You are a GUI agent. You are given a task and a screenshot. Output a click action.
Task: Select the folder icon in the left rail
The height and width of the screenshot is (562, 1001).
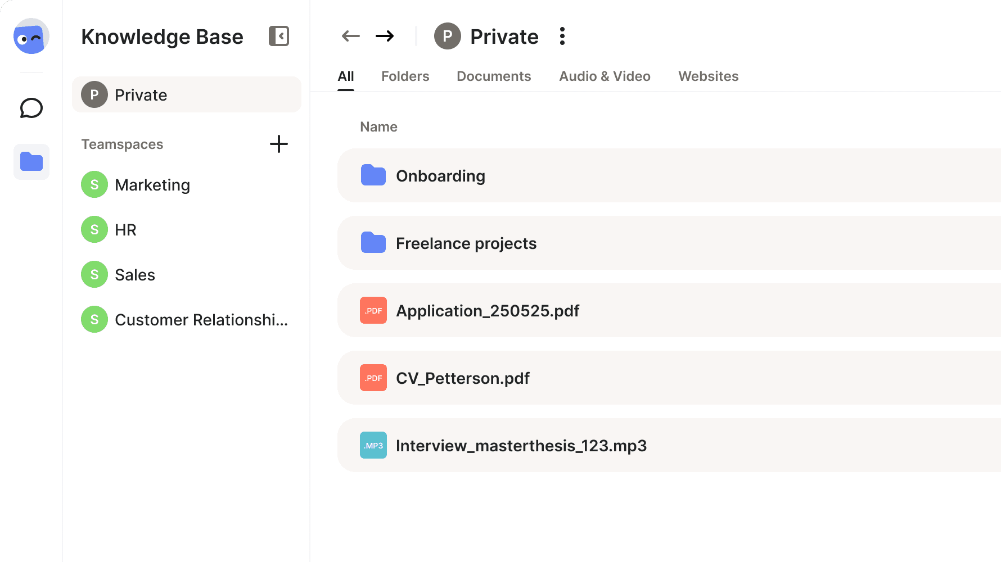pos(31,162)
